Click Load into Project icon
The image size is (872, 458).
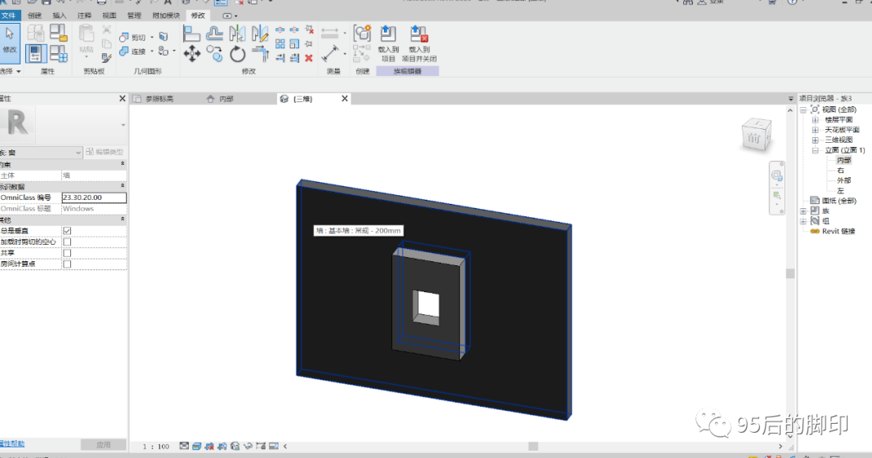(x=388, y=42)
